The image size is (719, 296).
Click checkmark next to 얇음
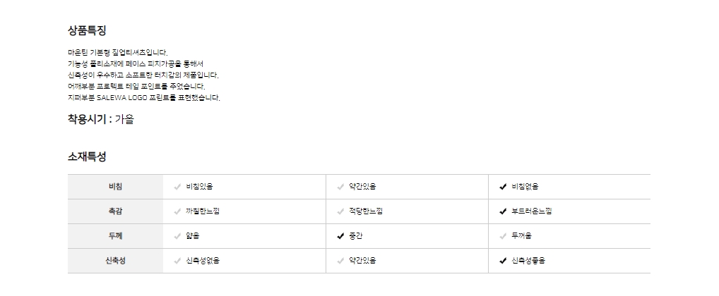(x=177, y=236)
